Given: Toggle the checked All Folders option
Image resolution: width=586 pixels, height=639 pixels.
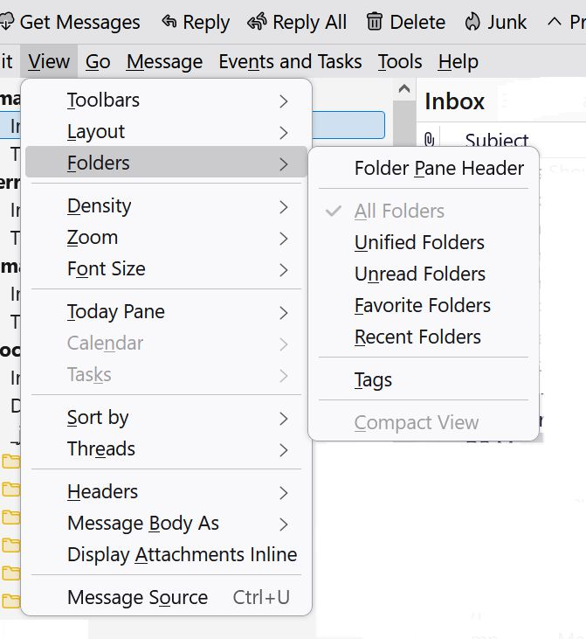Looking at the screenshot, I should point(424,211).
